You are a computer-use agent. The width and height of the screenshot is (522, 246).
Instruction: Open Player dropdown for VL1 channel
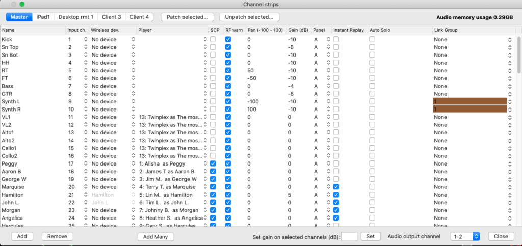tap(205, 117)
